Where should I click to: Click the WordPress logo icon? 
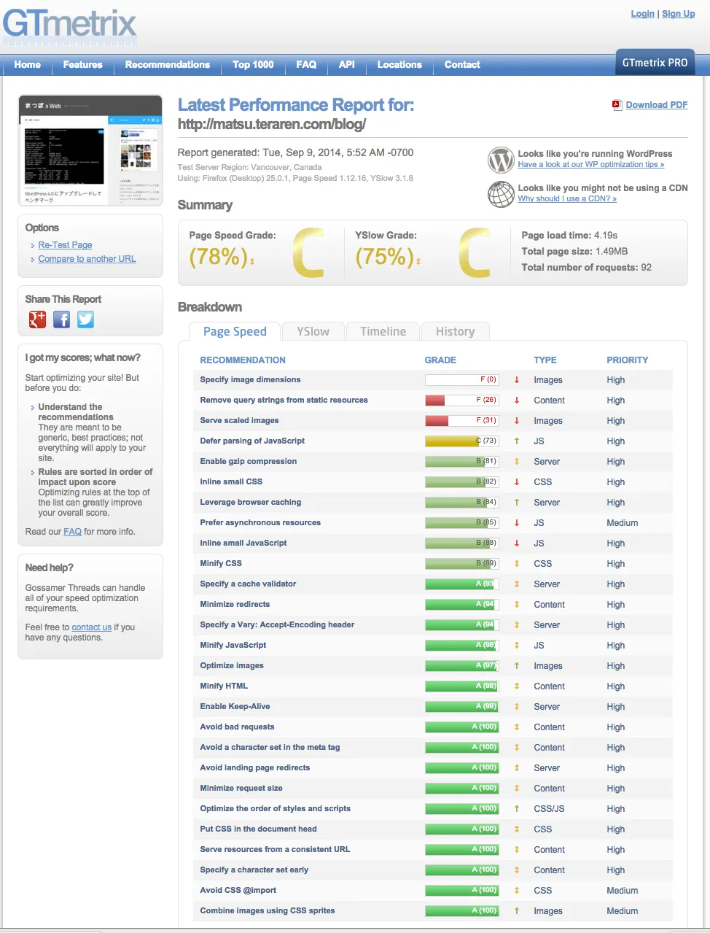(x=501, y=159)
